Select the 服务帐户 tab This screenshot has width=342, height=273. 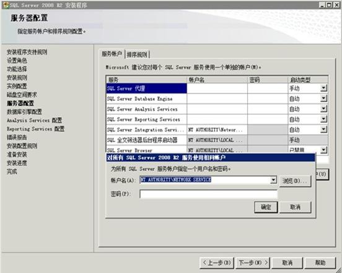112,54
